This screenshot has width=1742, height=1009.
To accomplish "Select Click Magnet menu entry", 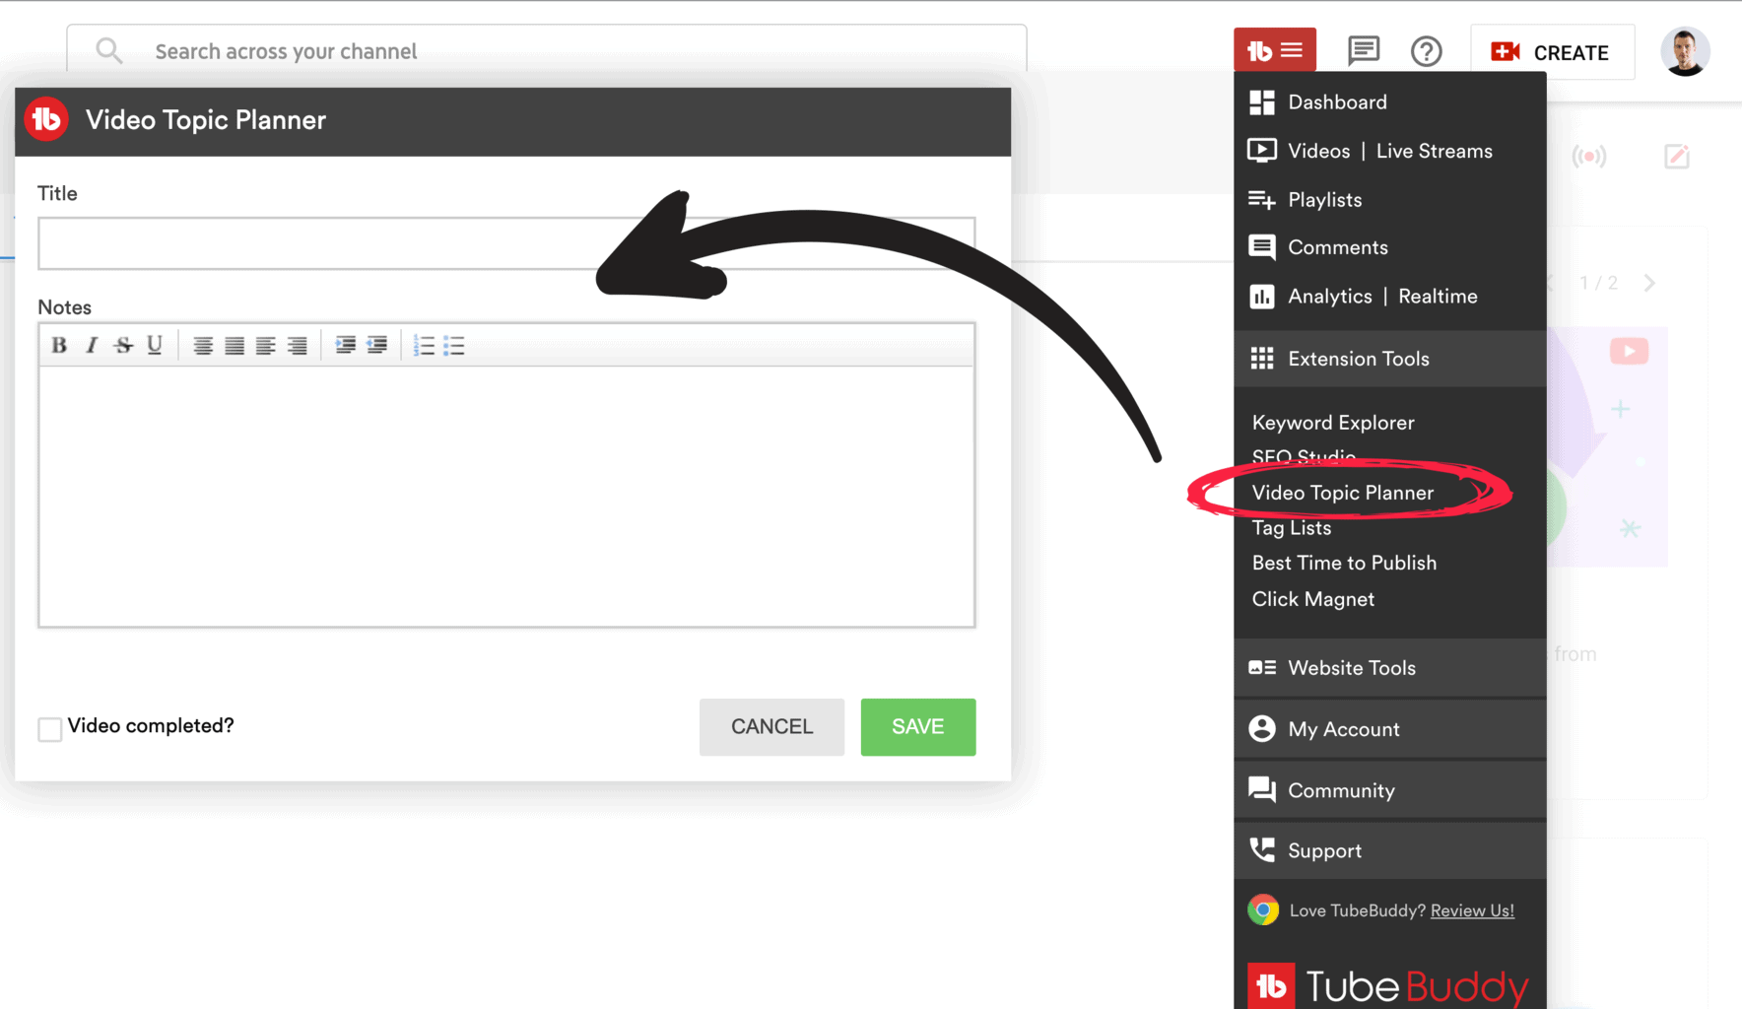I will click(x=1312, y=599).
